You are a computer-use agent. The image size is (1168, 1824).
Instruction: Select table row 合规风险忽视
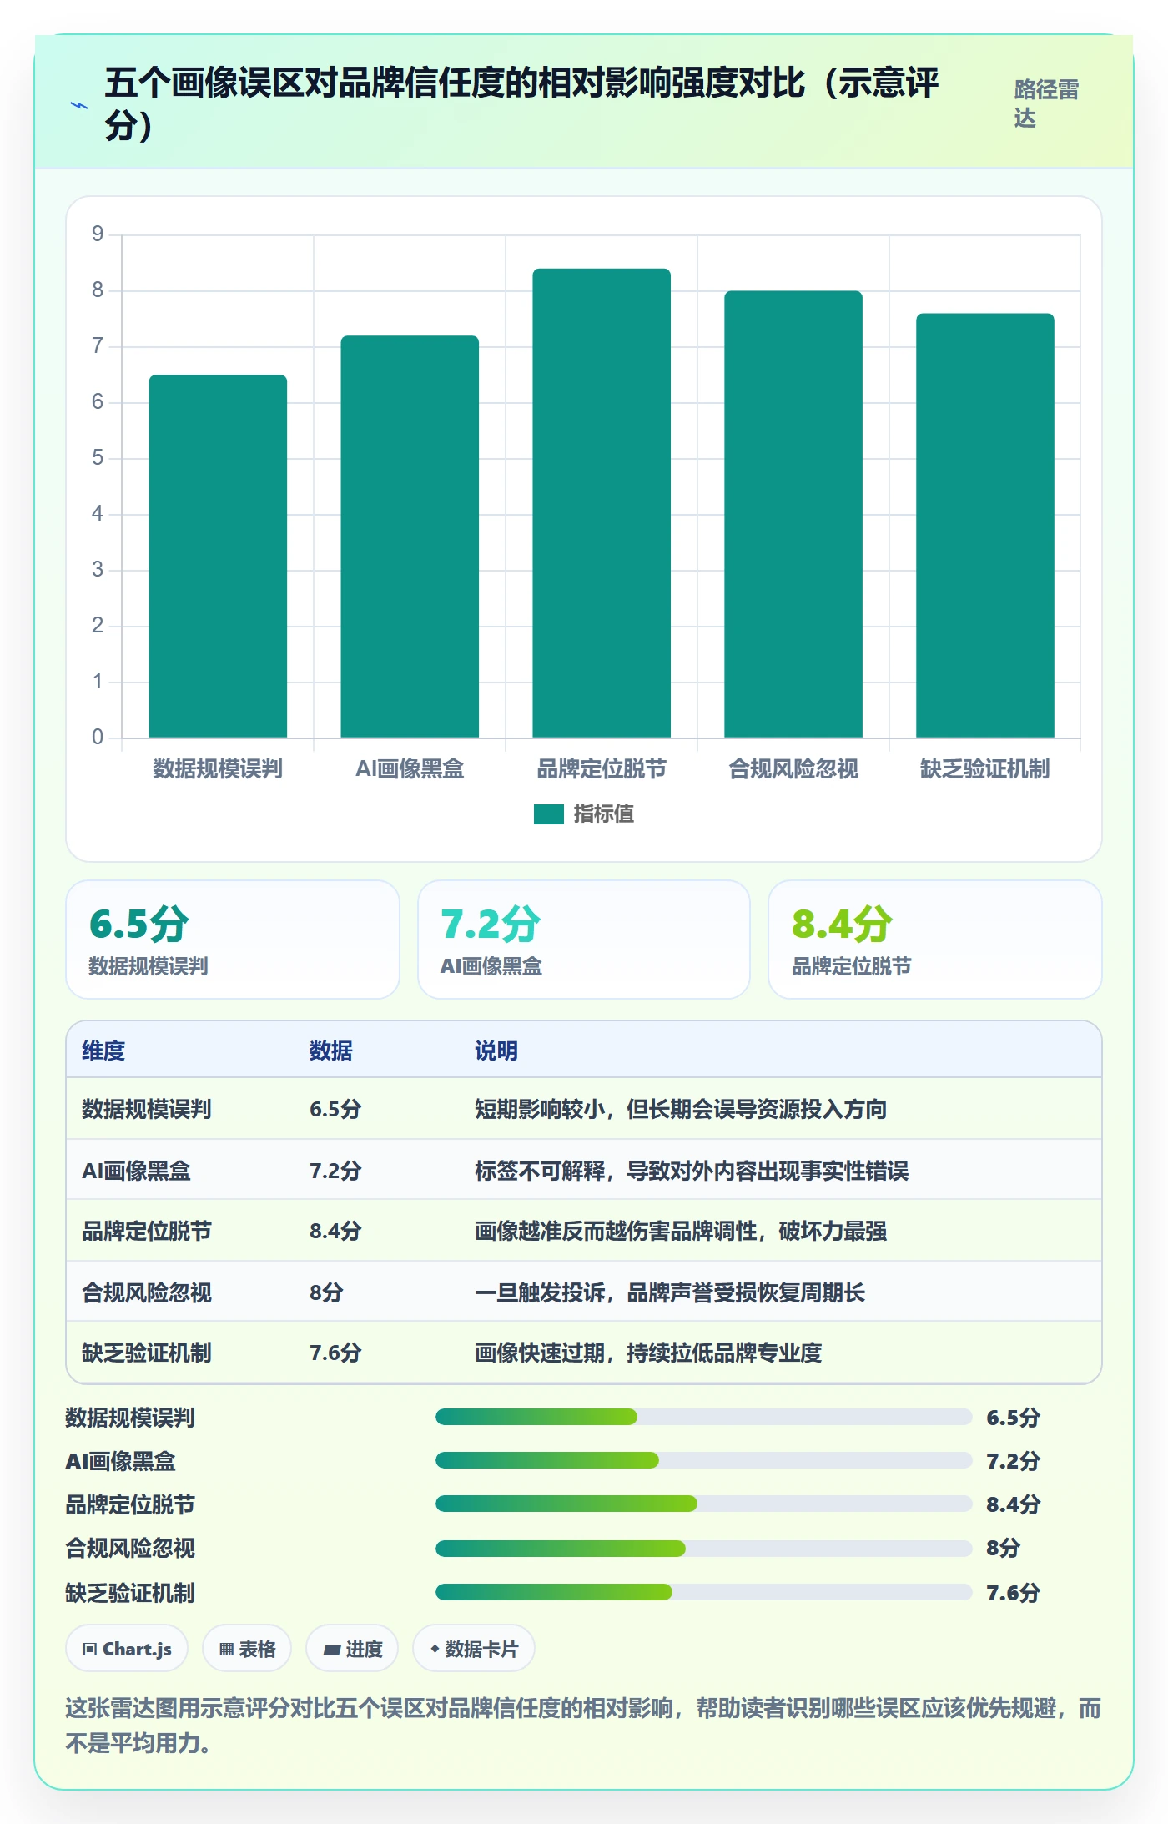coord(584,1292)
